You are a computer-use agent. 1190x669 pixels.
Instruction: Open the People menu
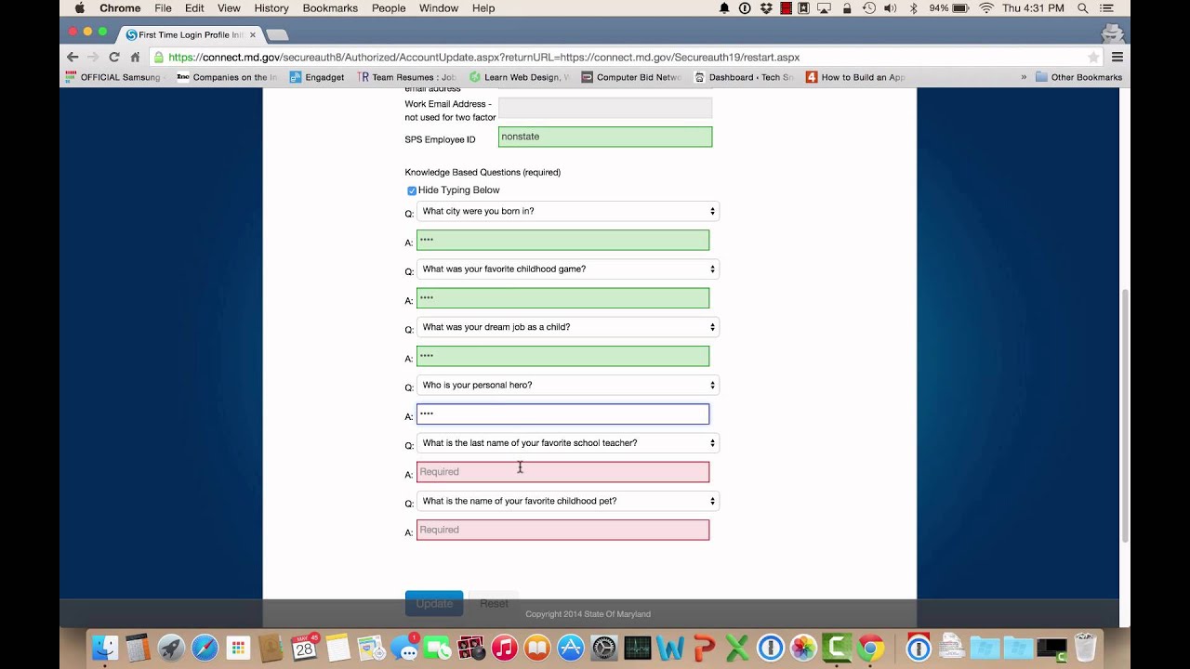coord(389,8)
